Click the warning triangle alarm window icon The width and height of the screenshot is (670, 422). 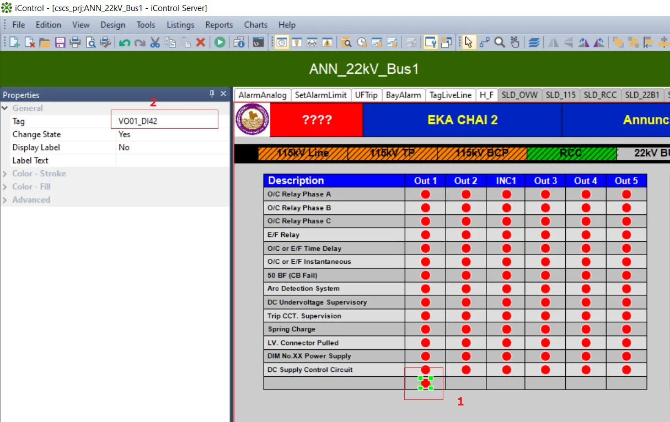(x=327, y=42)
